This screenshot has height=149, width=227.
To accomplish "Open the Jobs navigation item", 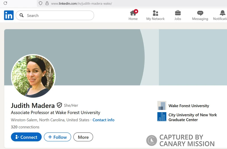I will coord(178,15).
